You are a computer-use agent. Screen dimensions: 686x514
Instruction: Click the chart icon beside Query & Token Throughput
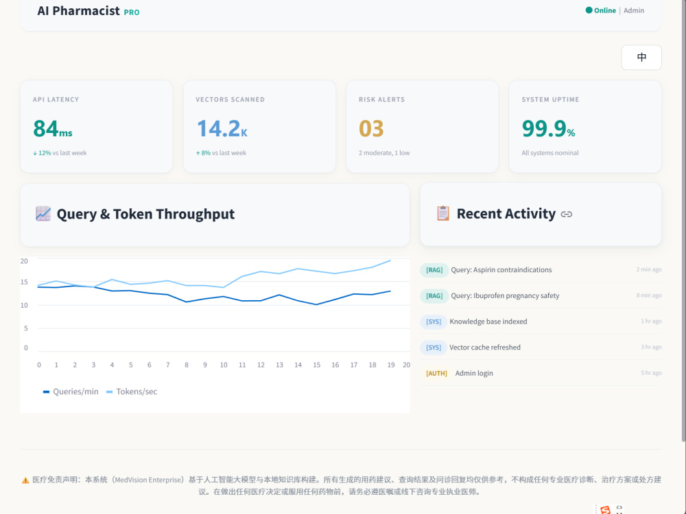tap(43, 214)
